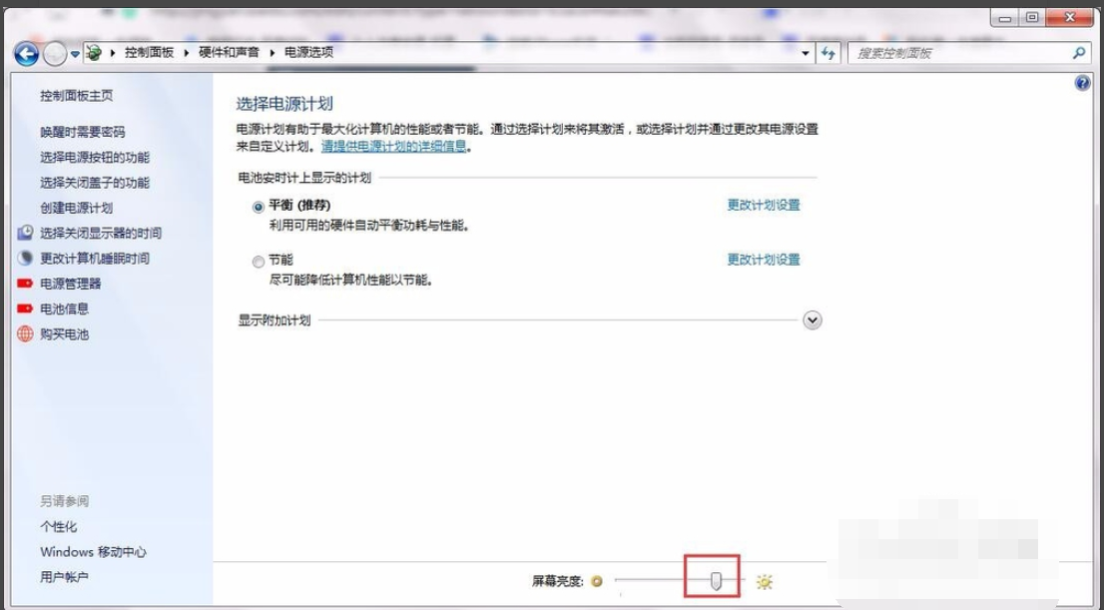This screenshot has height=610, width=1104.
Task: Click the Control Panel icon in address bar
Action: pyautogui.click(x=95, y=53)
